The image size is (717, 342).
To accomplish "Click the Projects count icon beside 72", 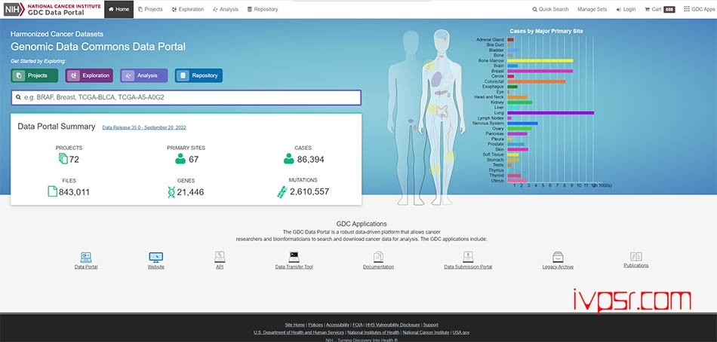I will 63,159.
